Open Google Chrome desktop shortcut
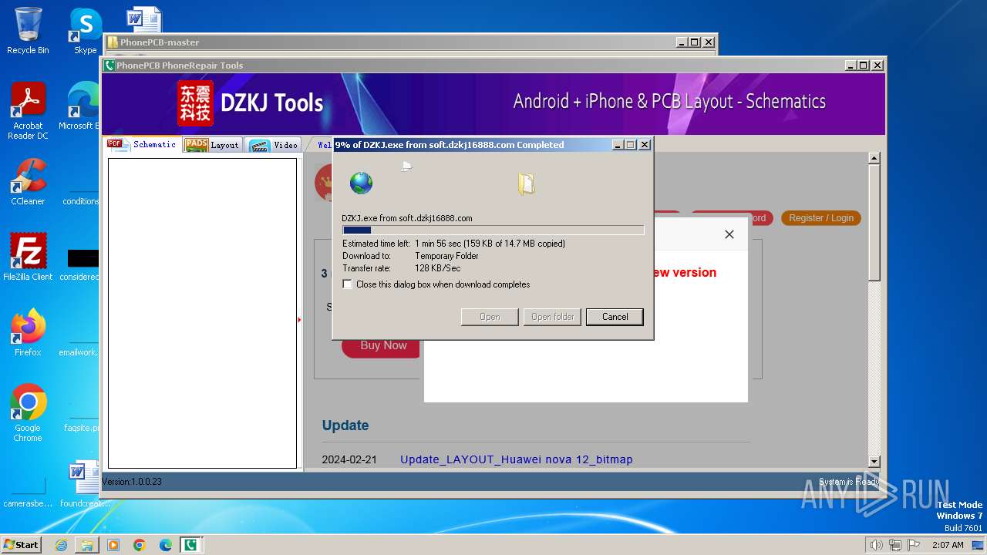This screenshot has height=555, width=987. (28, 413)
